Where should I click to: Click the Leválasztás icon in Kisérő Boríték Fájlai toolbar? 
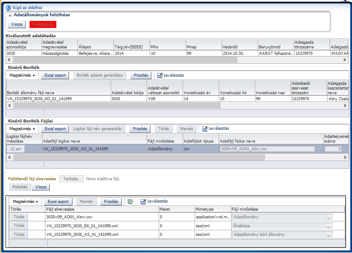[205, 128]
